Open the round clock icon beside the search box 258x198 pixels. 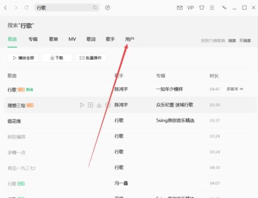(x=107, y=8)
